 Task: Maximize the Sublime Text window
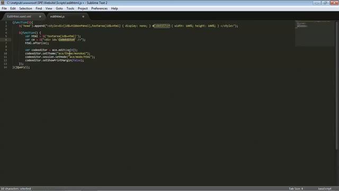tap(325, 3)
